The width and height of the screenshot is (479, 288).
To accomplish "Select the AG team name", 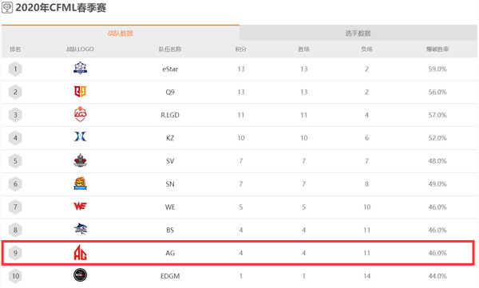I will [x=170, y=253].
